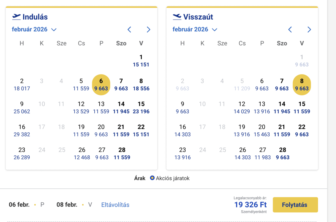Select February 21 on the departure calendar
Screen dimensions: 336x222
(x=121, y=130)
